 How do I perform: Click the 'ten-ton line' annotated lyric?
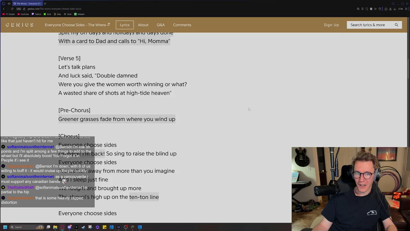[x=144, y=197]
